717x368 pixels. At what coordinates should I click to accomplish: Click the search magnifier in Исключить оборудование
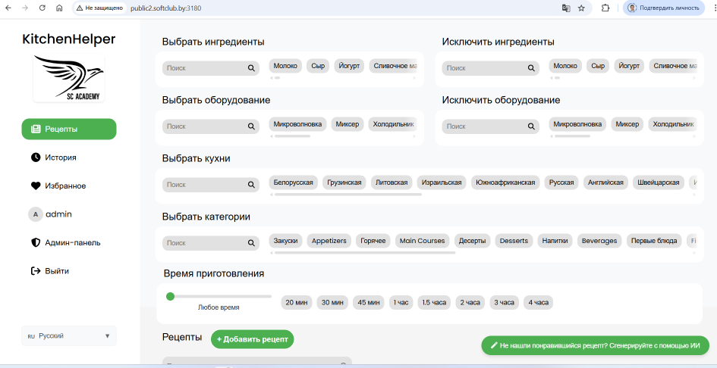point(532,126)
